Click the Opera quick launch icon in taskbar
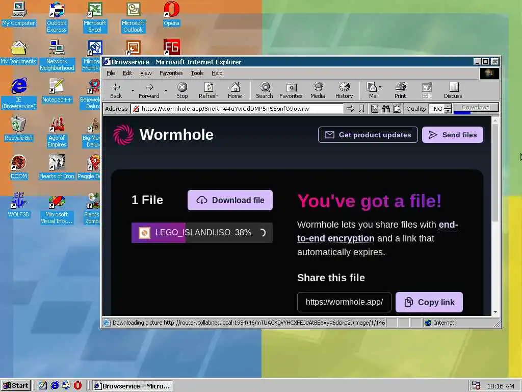Viewport: 522px width, 392px height. (77, 386)
